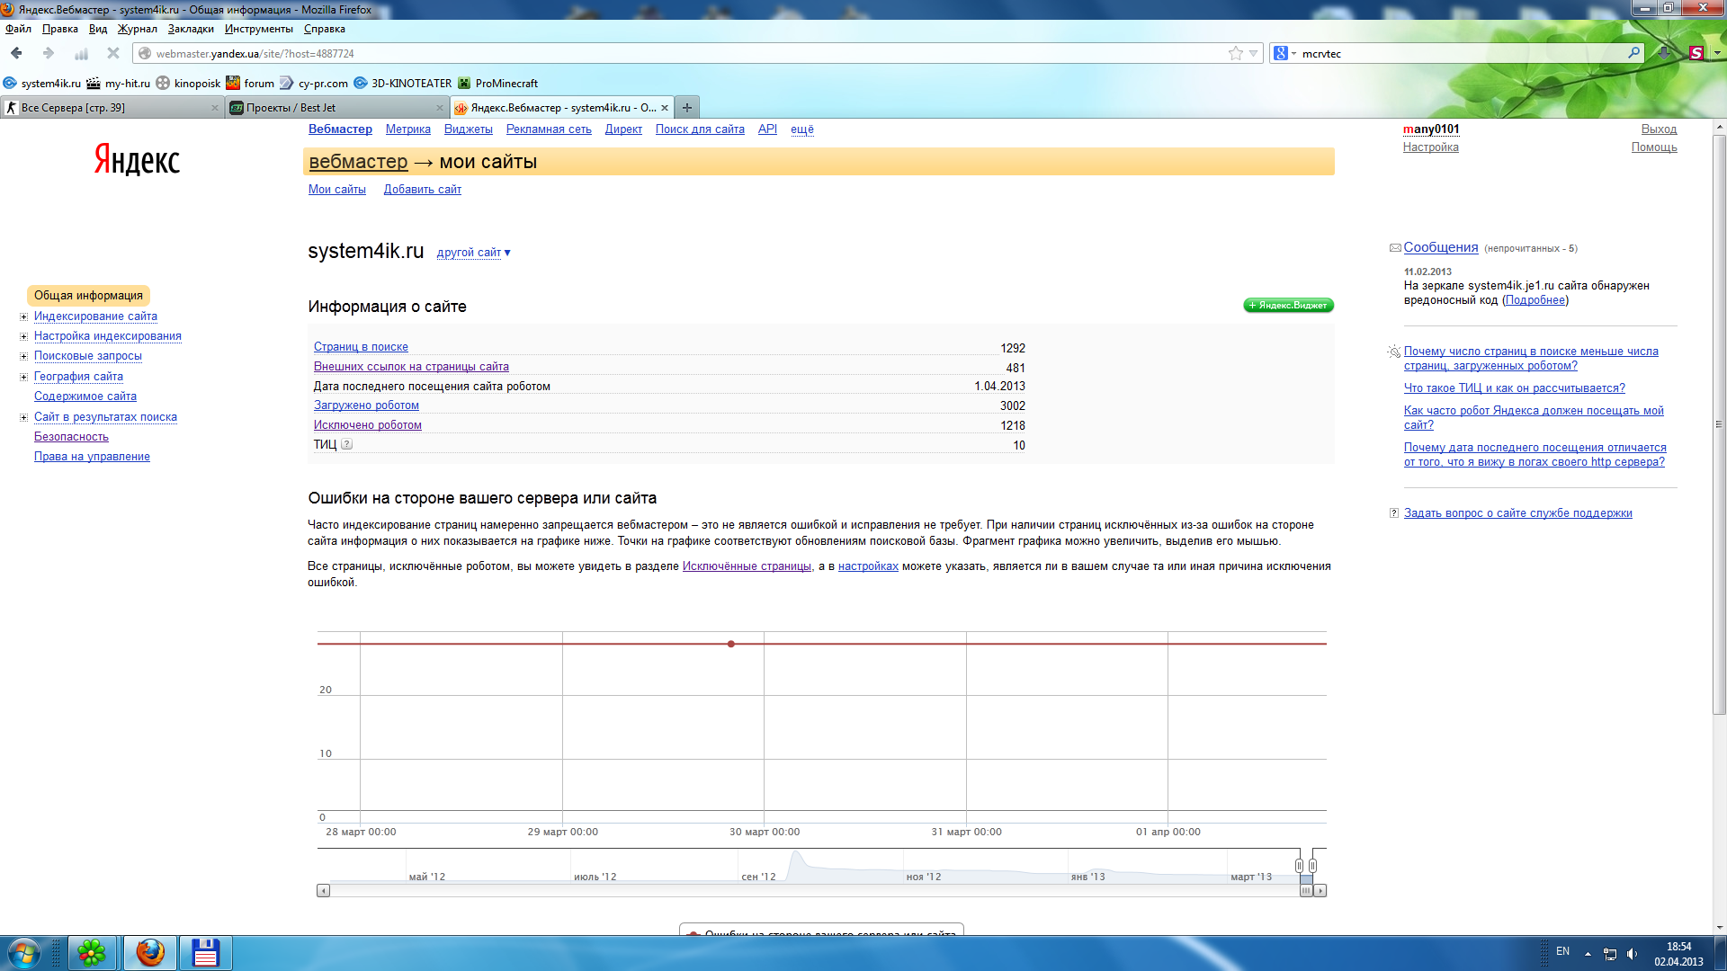This screenshot has height=971, width=1727.
Task: Click the ТИЦ help question mark icon
Action: pos(347,444)
